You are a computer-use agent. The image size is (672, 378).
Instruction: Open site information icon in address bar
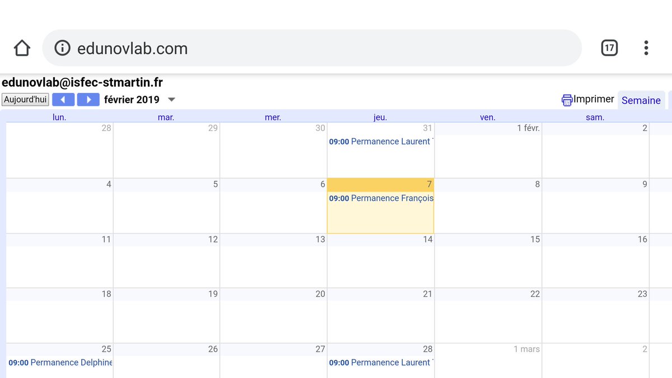point(62,48)
